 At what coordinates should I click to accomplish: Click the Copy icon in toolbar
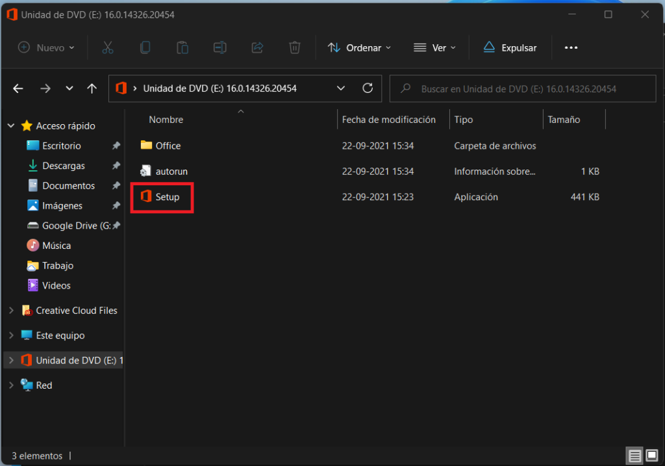(x=145, y=47)
